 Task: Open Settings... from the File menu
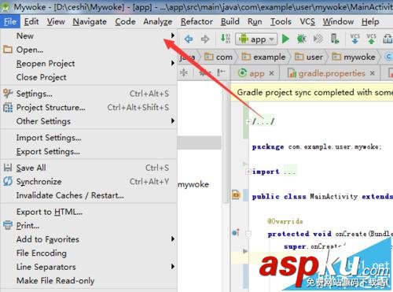tap(89, 94)
